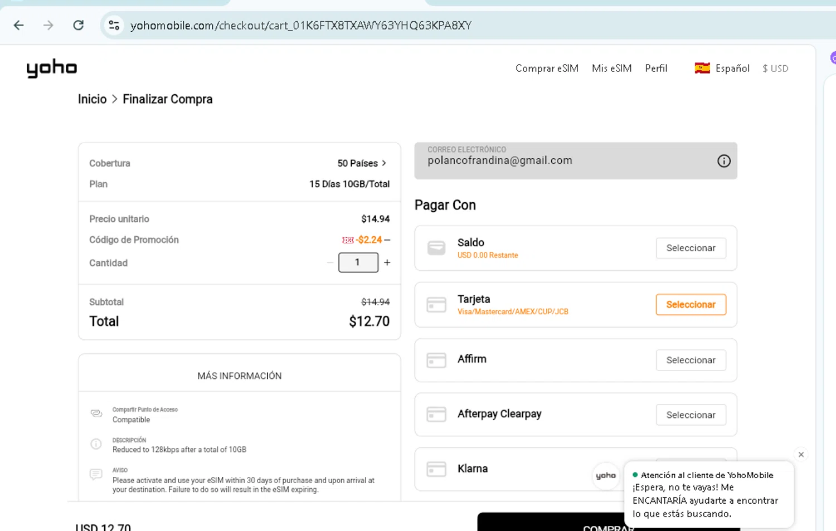Select Saldo payment method
Screen dimensions: 836x531
click(x=691, y=248)
